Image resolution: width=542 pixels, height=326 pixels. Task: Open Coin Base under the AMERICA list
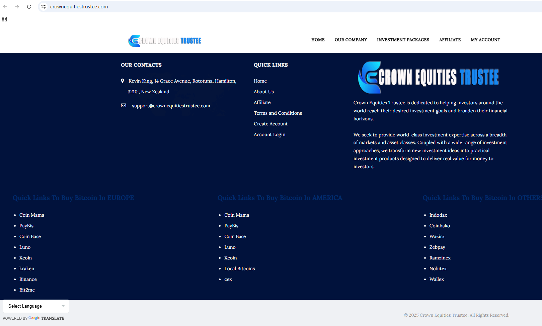coord(235,236)
